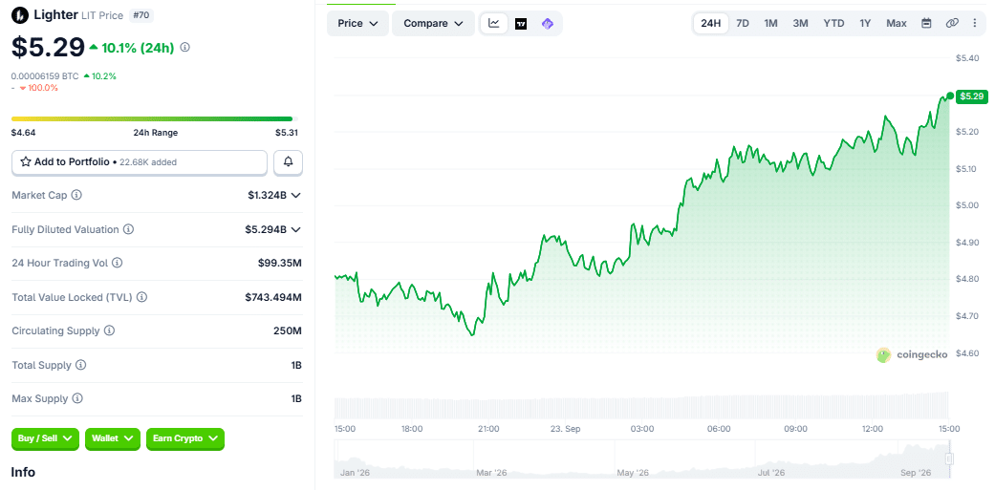Click the $743.494M TVL value

[x=273, y=297]
